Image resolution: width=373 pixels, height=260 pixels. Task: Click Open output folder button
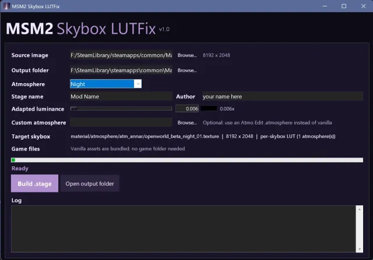(x=90, y=184)
